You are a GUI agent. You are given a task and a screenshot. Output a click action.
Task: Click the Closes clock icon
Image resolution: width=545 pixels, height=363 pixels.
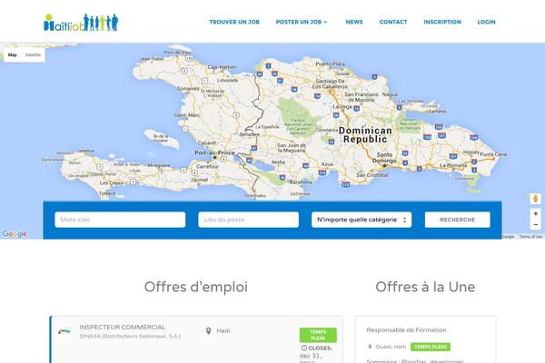pos(303,348)
